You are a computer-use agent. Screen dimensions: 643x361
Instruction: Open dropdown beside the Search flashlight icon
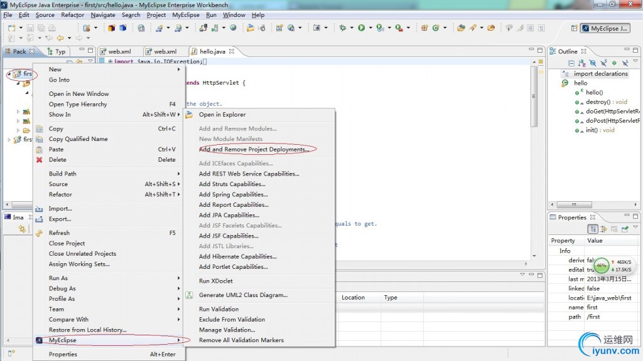click(482, 28)
